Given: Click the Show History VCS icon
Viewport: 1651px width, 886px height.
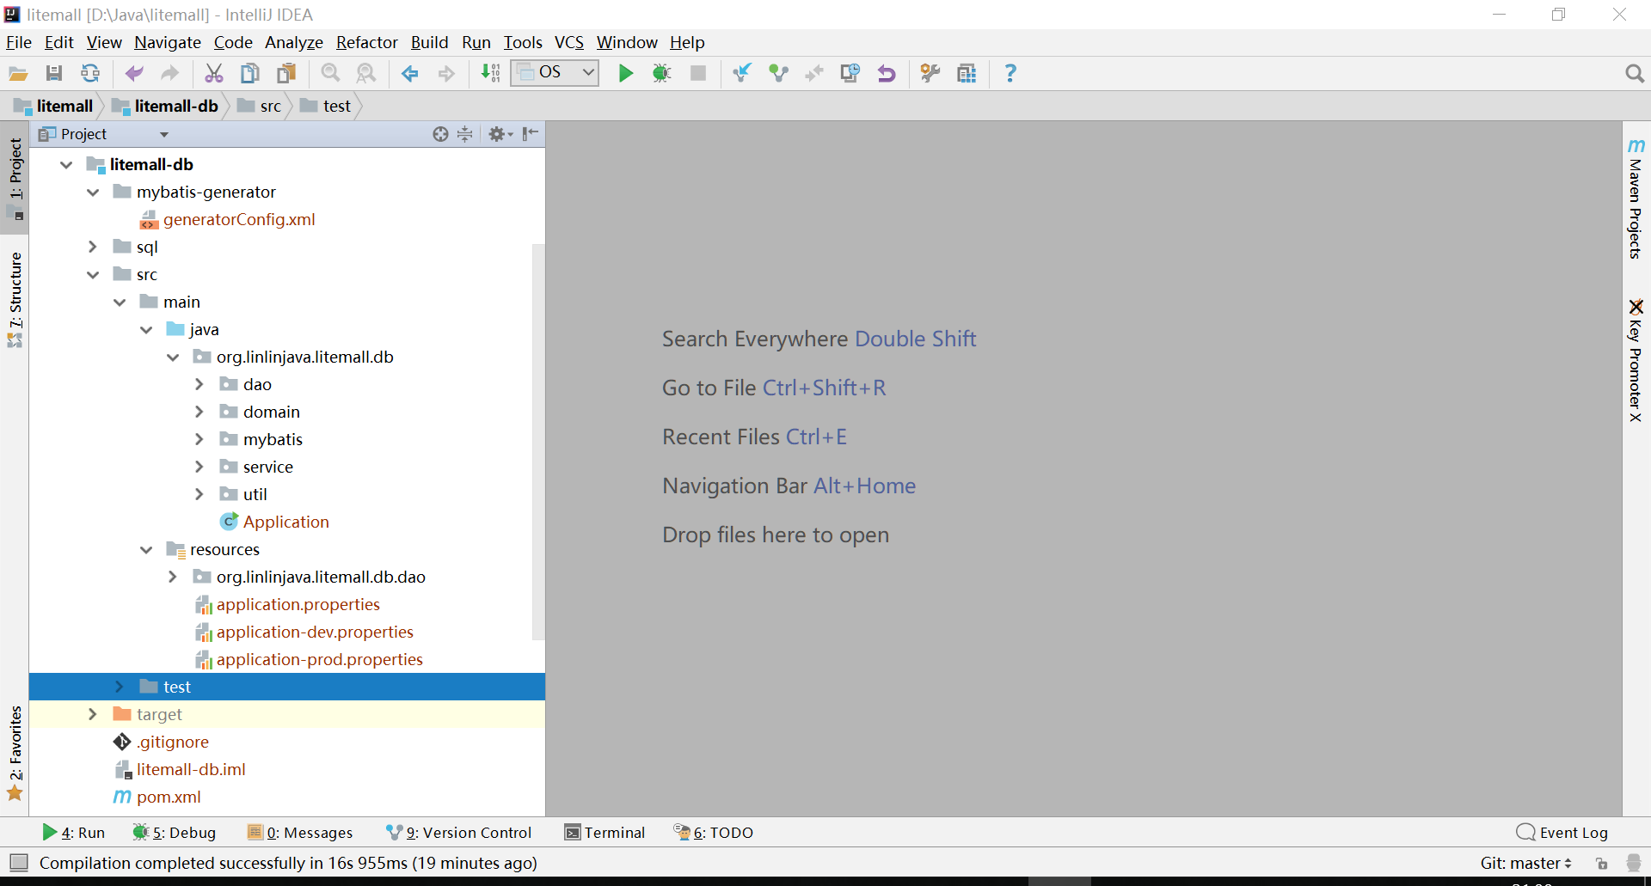Looking at the screenshot, I should [x=850, y=74].
